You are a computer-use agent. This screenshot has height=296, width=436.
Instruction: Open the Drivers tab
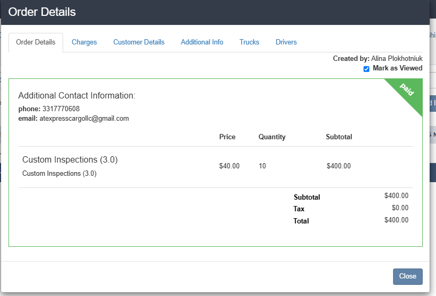click(x=286, y=42)
